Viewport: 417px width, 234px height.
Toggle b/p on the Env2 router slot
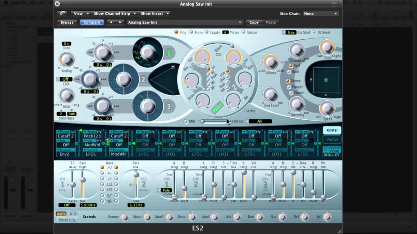coord(73,132)
